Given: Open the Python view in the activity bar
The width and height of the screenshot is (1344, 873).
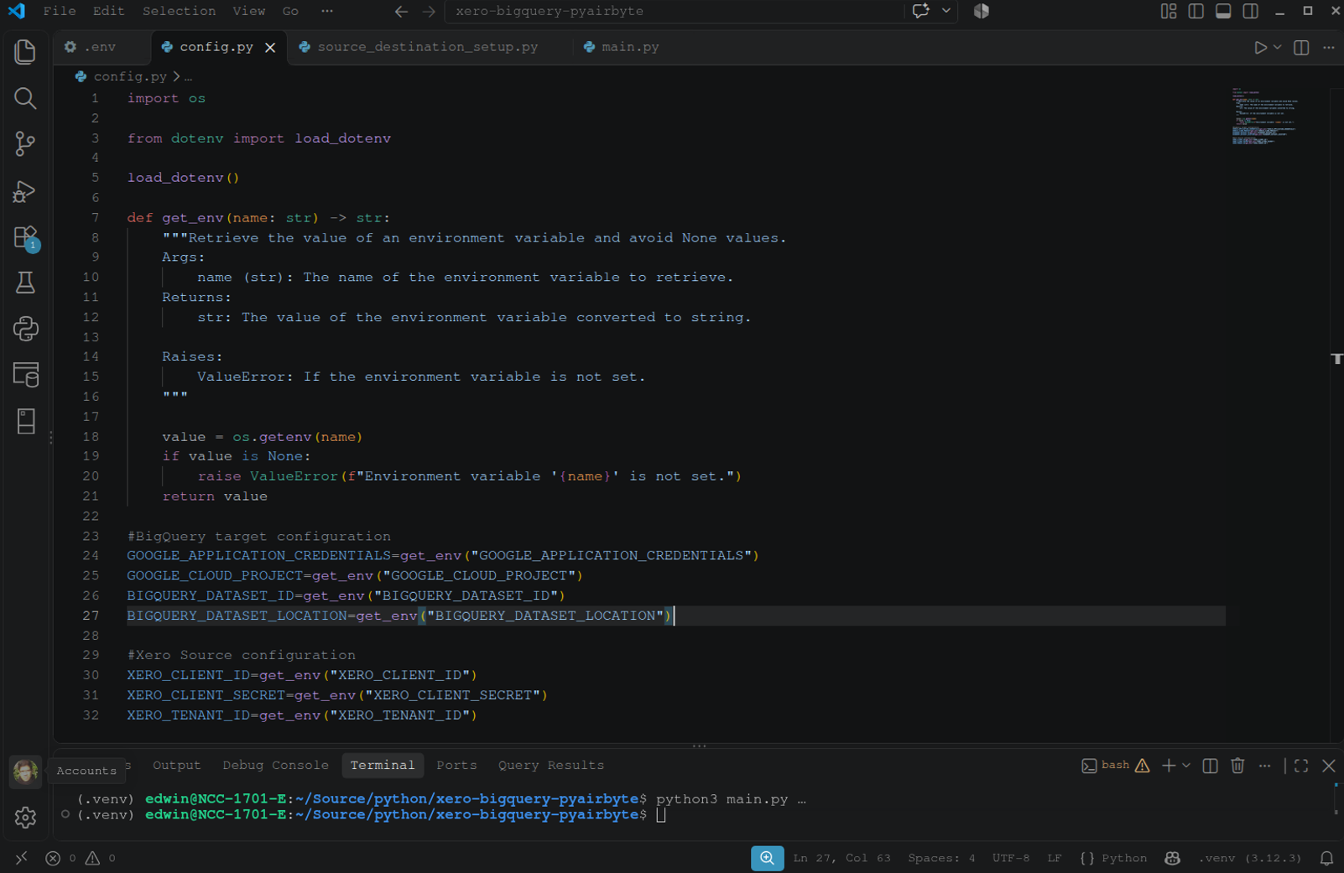Looking at the screenshot, I should [x=25, y=329].
